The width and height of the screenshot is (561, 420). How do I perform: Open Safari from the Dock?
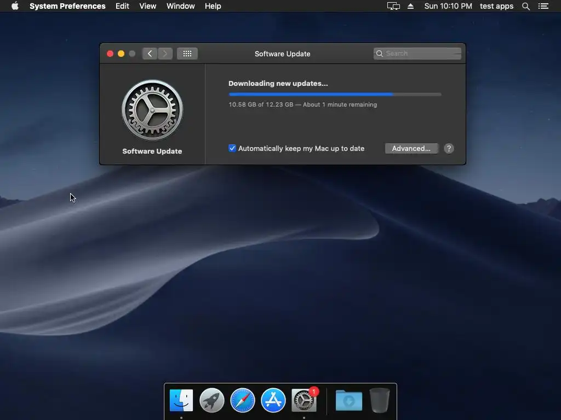243,400
